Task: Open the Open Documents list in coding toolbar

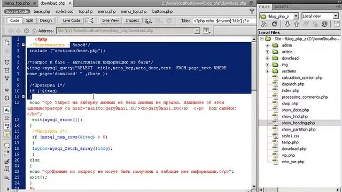Action: 7,42
